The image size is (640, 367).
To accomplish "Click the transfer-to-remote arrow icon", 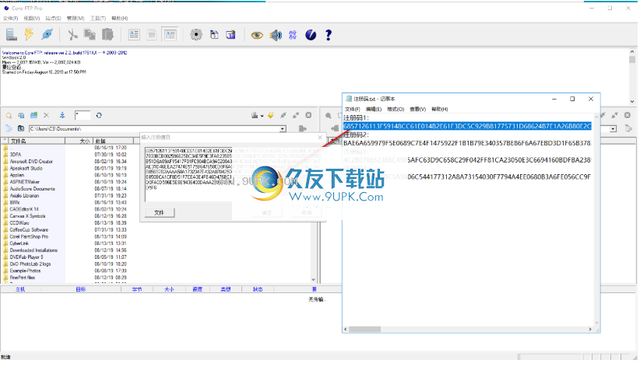I will click(302, 129).
